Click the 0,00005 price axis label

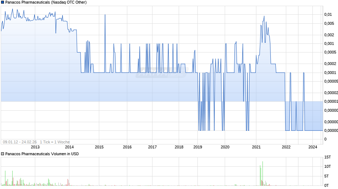click(331, 81)
